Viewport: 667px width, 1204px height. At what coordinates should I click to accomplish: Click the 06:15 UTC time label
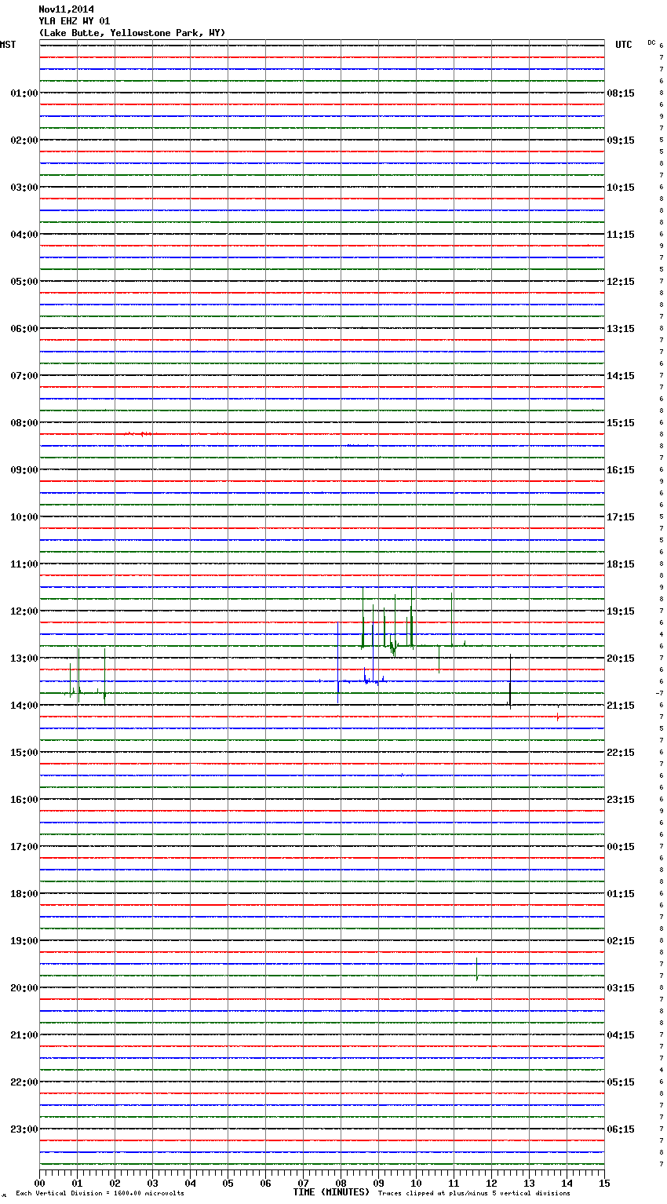click(621, 1129)
